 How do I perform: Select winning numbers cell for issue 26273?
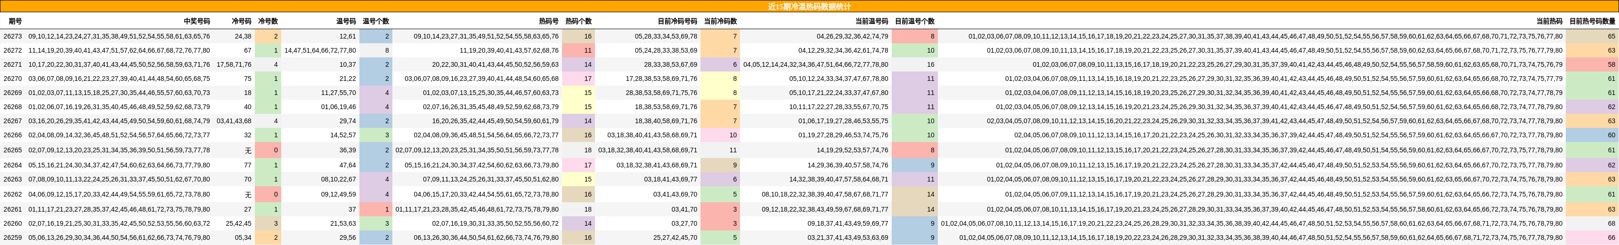coord(120,36)
